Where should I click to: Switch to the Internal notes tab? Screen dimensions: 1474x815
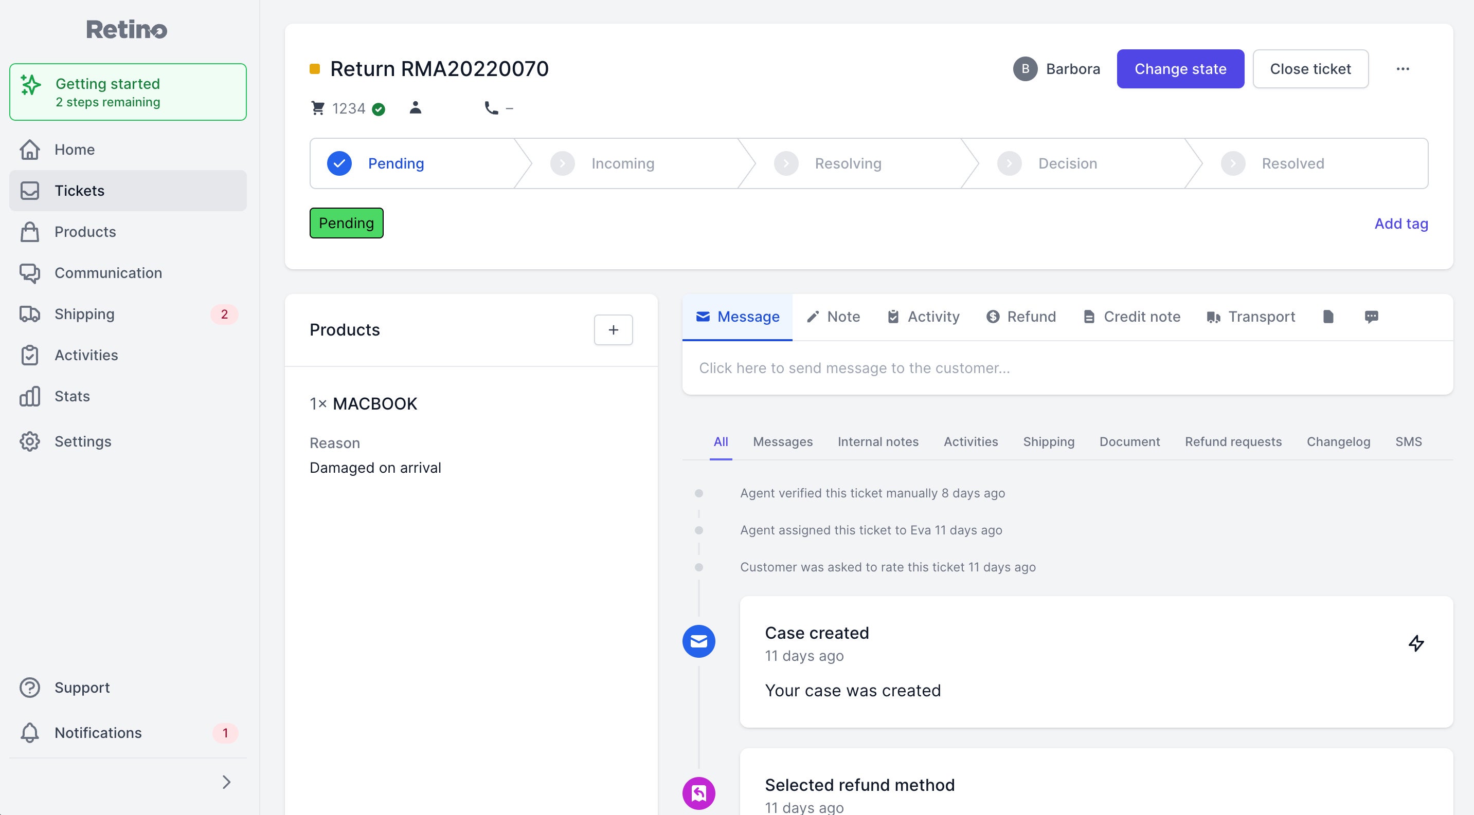(877, 440)
